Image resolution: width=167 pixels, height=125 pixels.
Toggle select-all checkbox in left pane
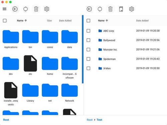click(5, 21)
